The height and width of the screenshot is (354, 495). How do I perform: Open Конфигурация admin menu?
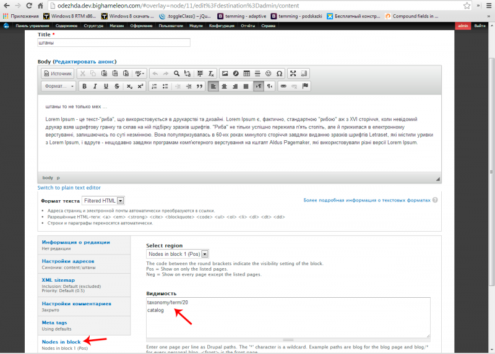(222, 26)
